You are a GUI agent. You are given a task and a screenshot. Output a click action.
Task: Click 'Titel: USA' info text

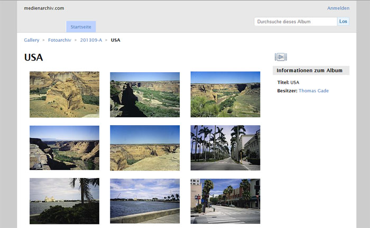[288, 83]
